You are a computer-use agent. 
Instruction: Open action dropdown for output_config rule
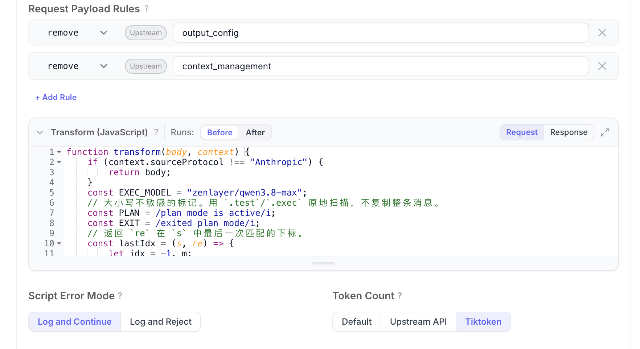[x=78, y=33]
